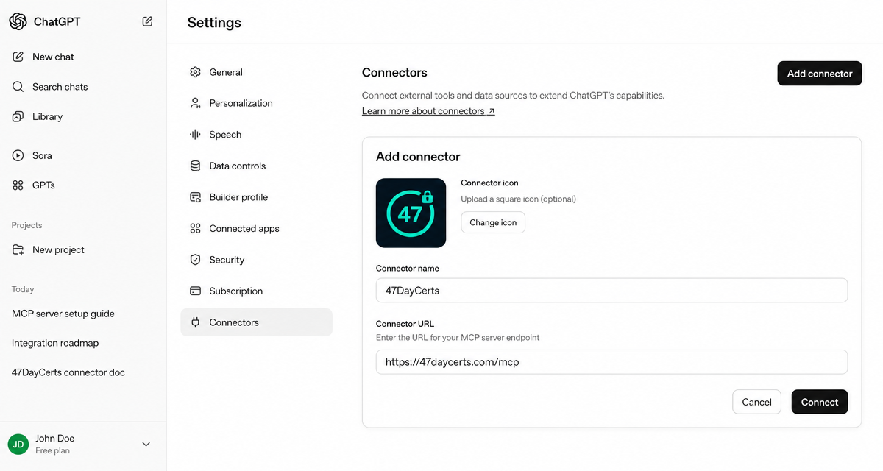The width and height of the screenshot is (883, 471).
Task: Click the New chat speech bubble icon
Action: (x=18, y=57)
